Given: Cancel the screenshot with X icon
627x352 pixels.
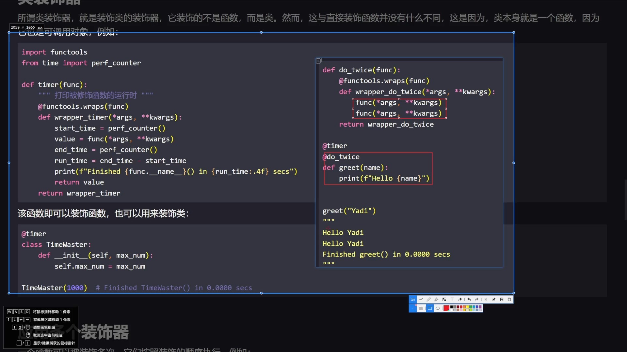Looking at the screenshot, I should tap(486, 299).
